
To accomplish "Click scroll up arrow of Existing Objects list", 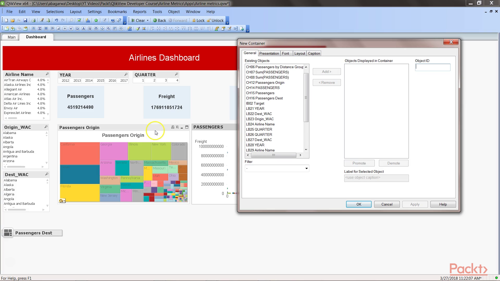I will [306, 67].
